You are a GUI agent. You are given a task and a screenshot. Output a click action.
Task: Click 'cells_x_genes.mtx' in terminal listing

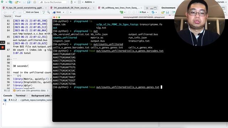(140, 48)
